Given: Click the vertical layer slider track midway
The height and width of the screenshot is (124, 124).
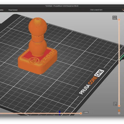Looking at the screenshot, I should pyautogui.click(x=119, y=63).
